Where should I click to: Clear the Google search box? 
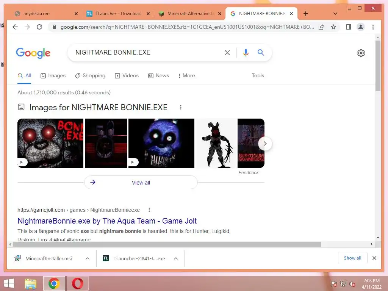(x=227, y=52)
